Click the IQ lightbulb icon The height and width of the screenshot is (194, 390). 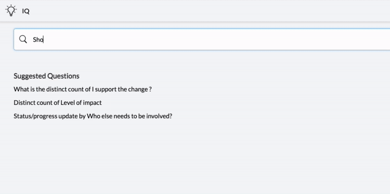point(11,10)
